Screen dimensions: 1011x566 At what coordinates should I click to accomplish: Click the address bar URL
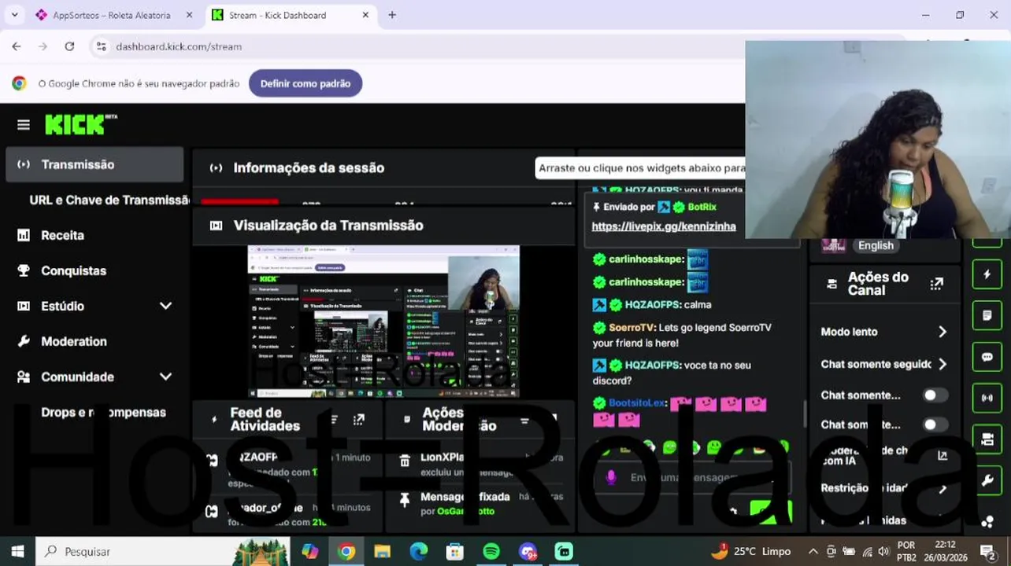(179, 46)
